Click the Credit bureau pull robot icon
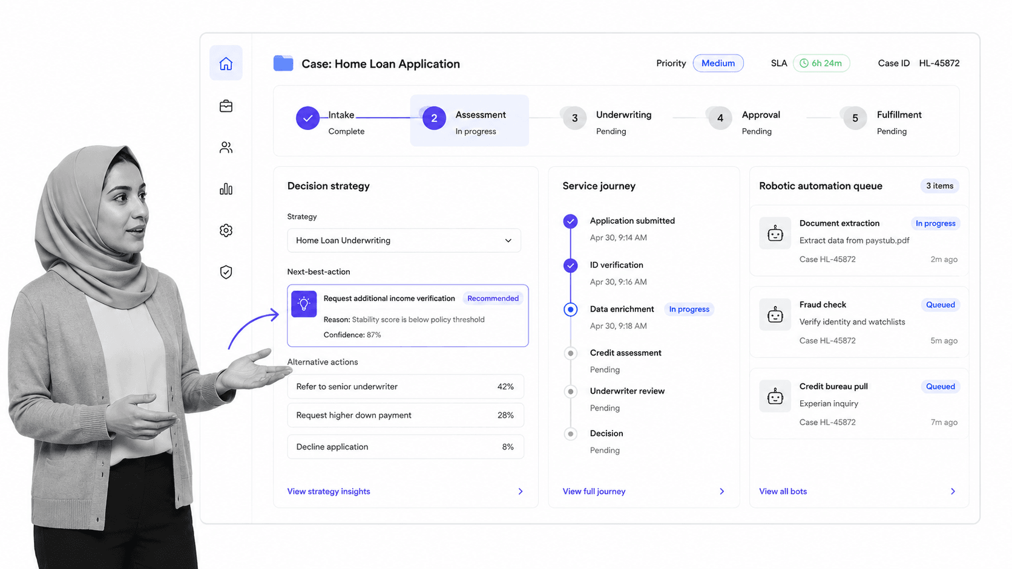The width and height of the screenshot is (1012, 569). [775, 397]
